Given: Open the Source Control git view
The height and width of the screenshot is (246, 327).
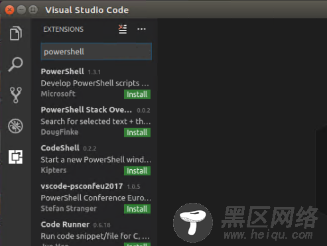Looking at the screenshot, I should tap(15, 95).
